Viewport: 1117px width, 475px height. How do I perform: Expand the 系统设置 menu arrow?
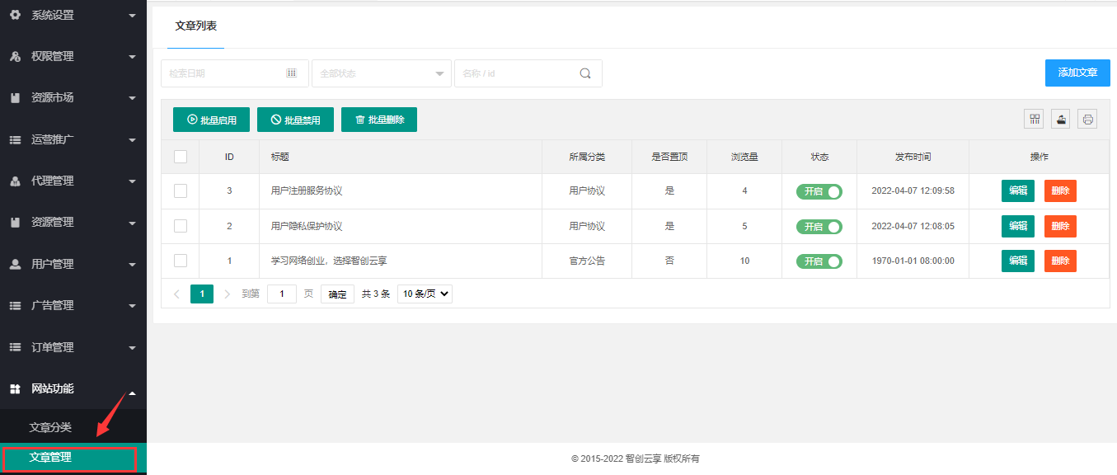[132, 16]
